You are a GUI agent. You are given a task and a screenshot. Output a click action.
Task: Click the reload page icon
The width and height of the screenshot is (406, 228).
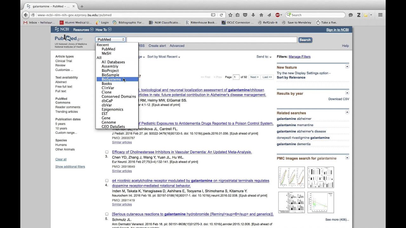221,15
